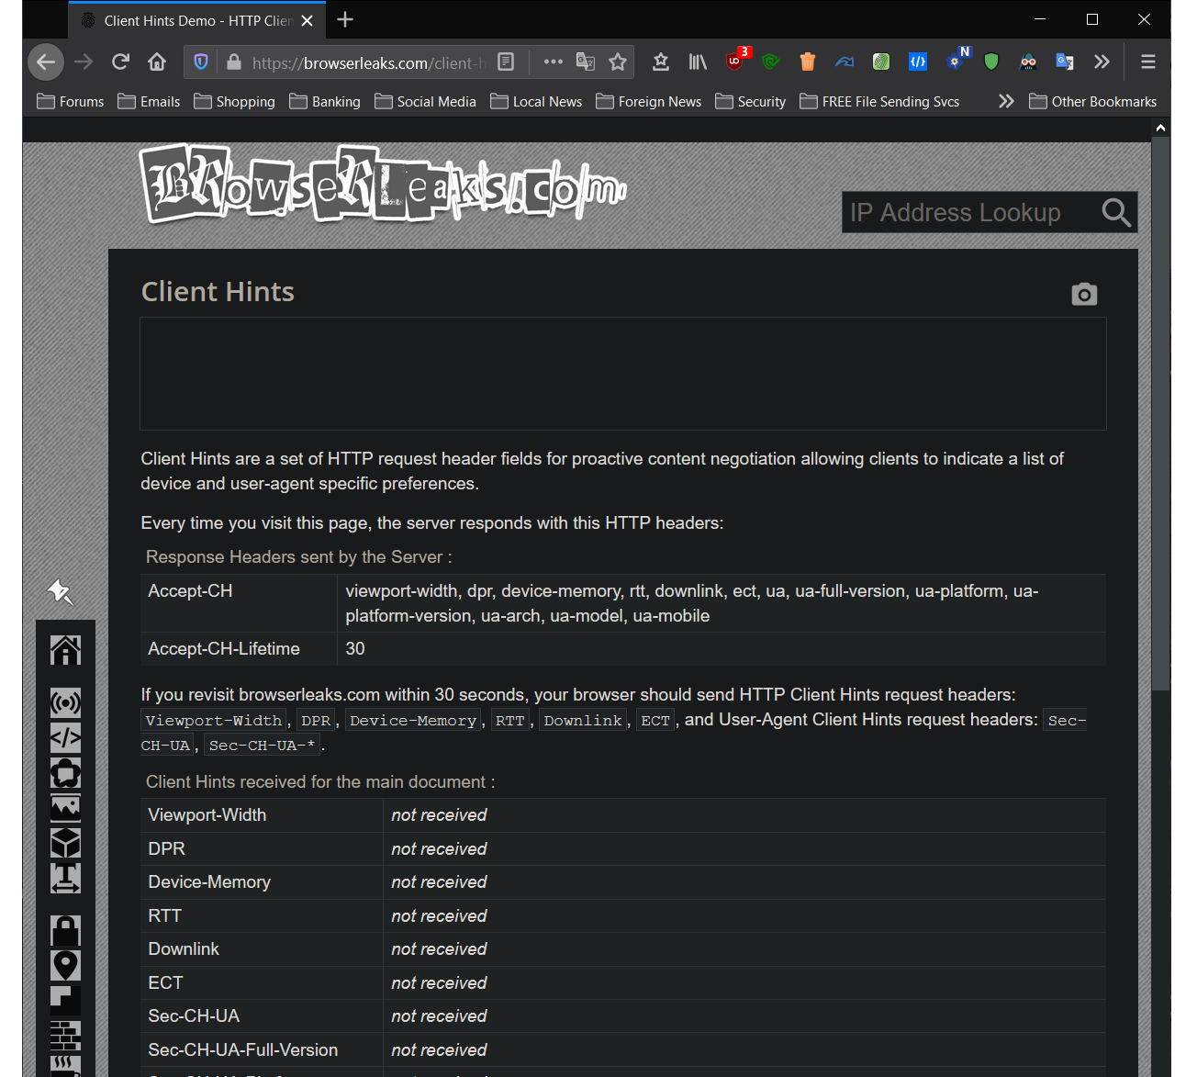
Task: Open the uBlock Origin extension popup
Action: (x=736, y=61)
